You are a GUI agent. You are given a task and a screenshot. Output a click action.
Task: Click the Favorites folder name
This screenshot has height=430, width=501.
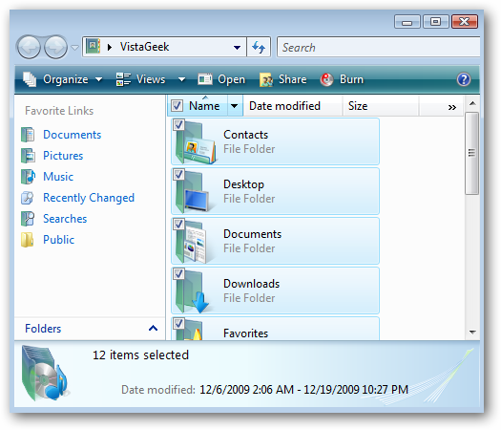click(x=245, y=333)
